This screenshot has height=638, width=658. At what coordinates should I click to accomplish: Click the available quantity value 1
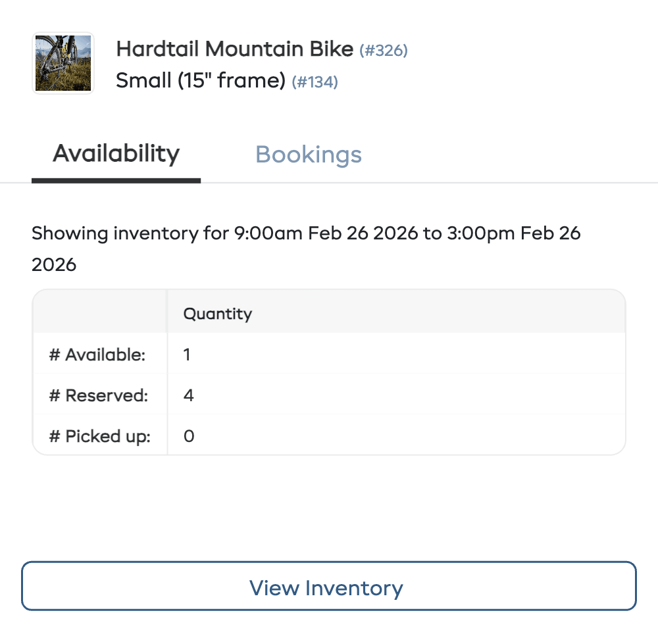(x=187, y=355)
